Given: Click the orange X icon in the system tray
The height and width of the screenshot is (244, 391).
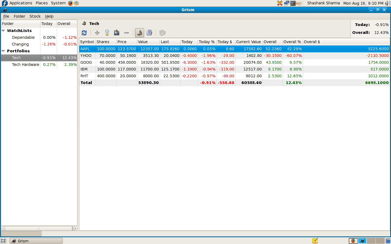Looking at the screenshot, I should 280,3.
